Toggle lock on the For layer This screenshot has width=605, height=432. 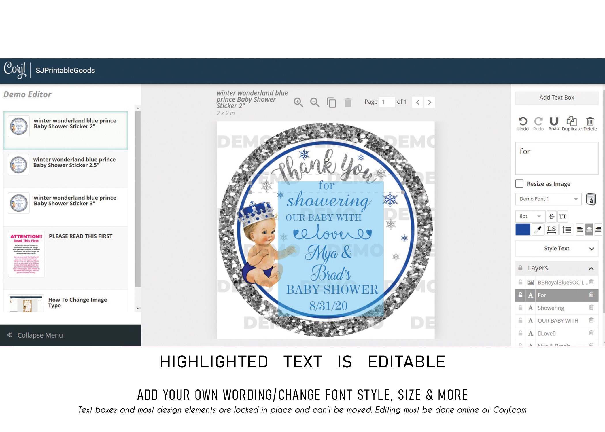point(520,295)
